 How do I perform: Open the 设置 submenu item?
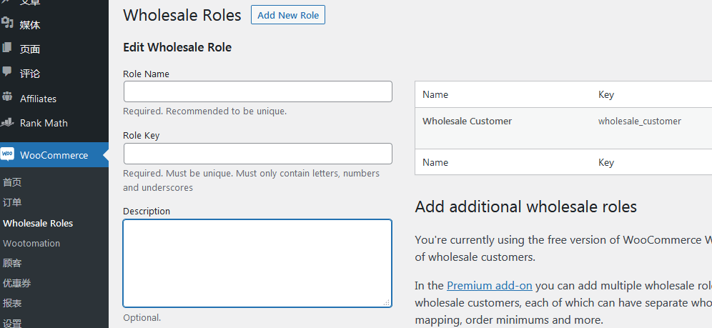click(x=12, y=322)
